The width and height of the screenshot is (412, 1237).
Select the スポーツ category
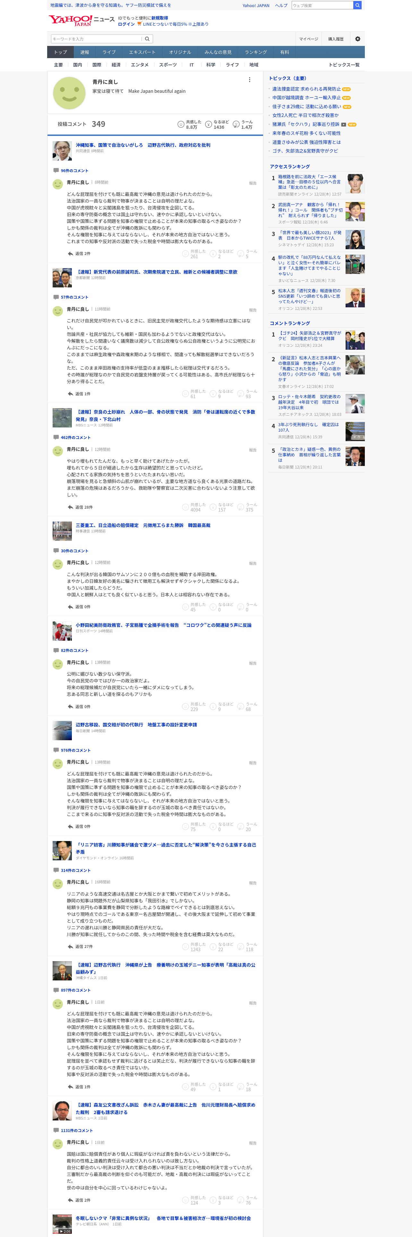point(168,65)
